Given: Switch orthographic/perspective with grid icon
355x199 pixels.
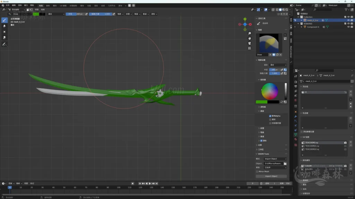Looking at the screenshot, I should tap(249, 48).
